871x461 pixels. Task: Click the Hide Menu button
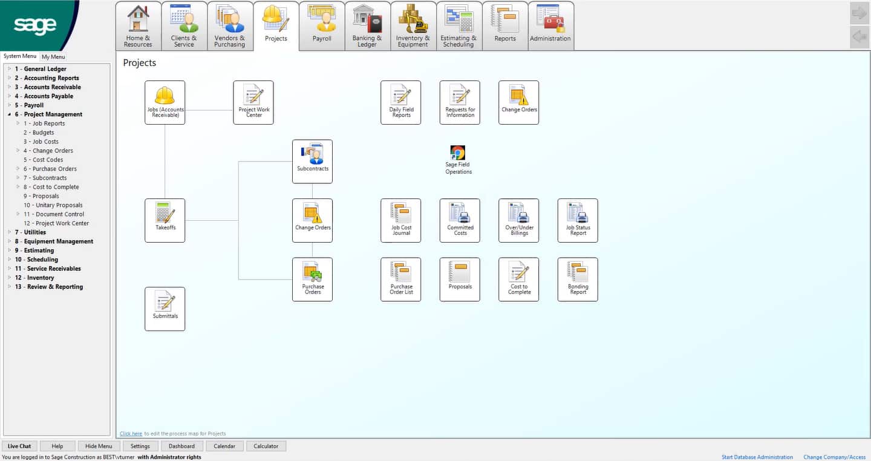(99, 446)
